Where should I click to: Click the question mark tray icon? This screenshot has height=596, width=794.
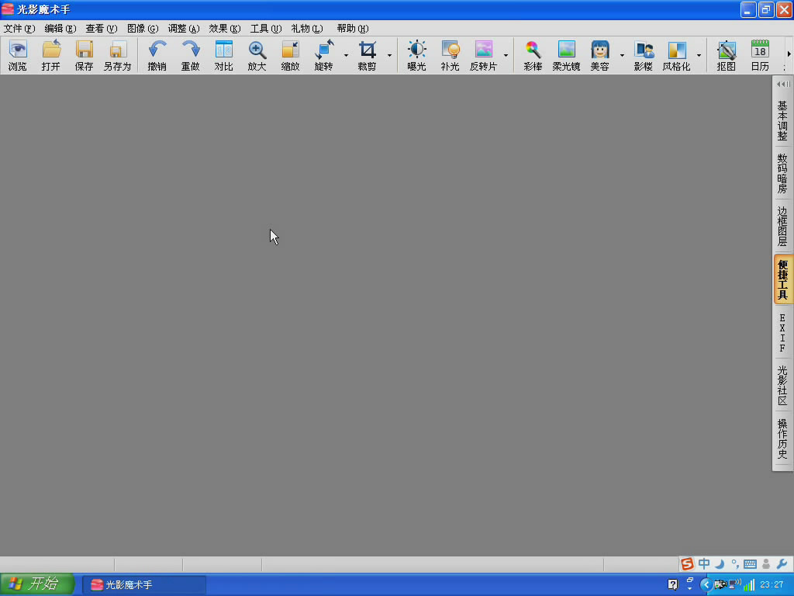(672, 584)
